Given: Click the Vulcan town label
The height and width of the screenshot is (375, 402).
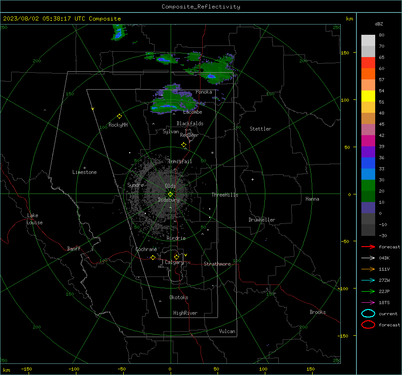Looking at the screenshot, I should [227, 331].
